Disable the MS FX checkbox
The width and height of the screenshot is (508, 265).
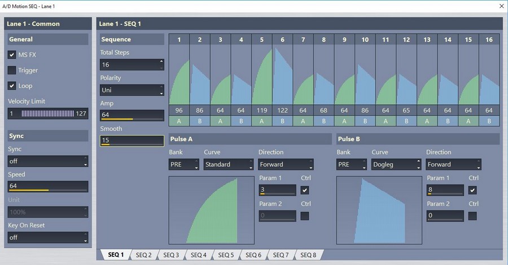[12, 55]
